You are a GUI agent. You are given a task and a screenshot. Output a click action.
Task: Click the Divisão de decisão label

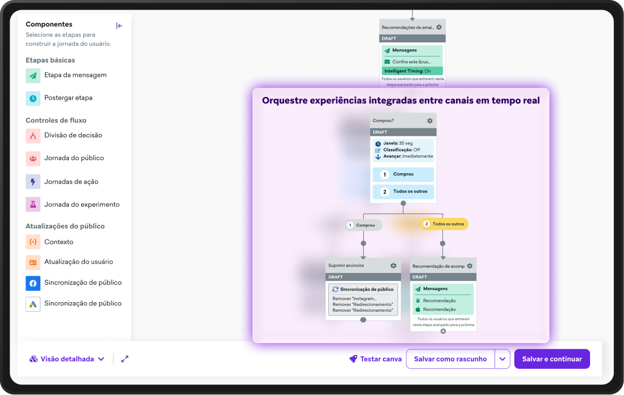coord(73,135)
